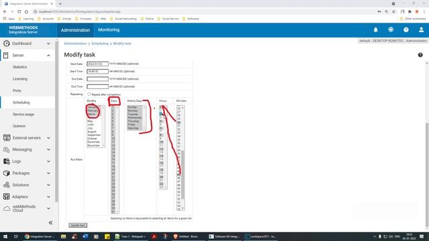Click the Start Date input field
Screen dimensions: 429x241
(97, 64)
